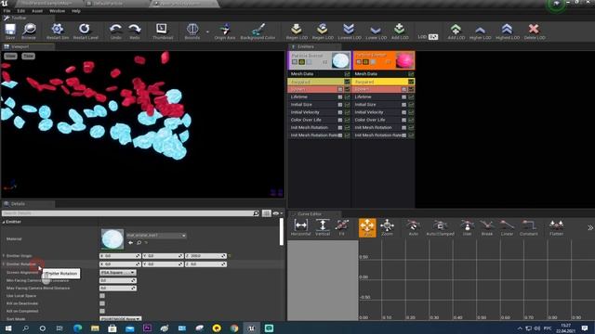Open Bounds options dropdown arrow
The image size is (595, 334).
pos(207,32)
